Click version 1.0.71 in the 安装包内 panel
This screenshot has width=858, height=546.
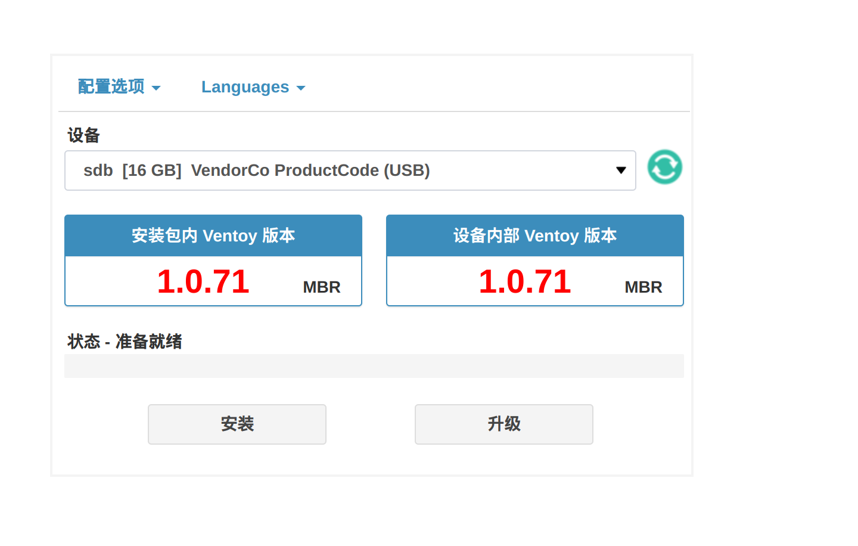coord(203,281)
